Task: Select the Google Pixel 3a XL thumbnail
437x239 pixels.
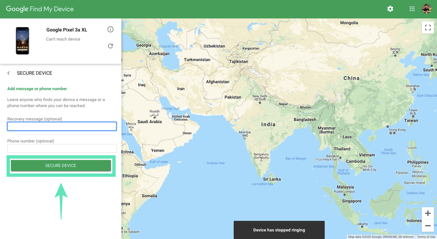Action: pos(22,41)
